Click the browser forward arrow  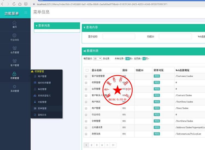point(8,4)
